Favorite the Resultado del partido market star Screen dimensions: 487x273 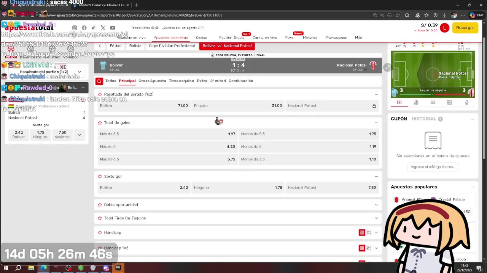(x=100, y=94)
